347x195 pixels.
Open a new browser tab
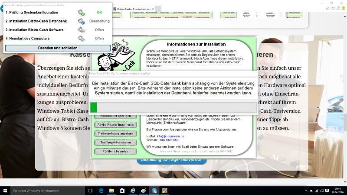pyautogui.click(x=158, y=9)
